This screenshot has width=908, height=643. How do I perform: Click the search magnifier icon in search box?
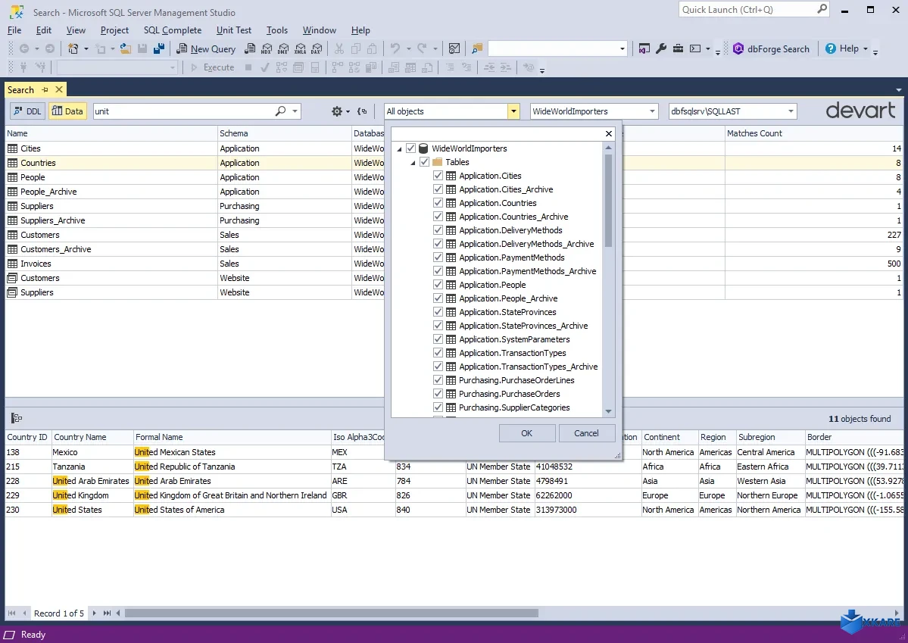(281, 111)
